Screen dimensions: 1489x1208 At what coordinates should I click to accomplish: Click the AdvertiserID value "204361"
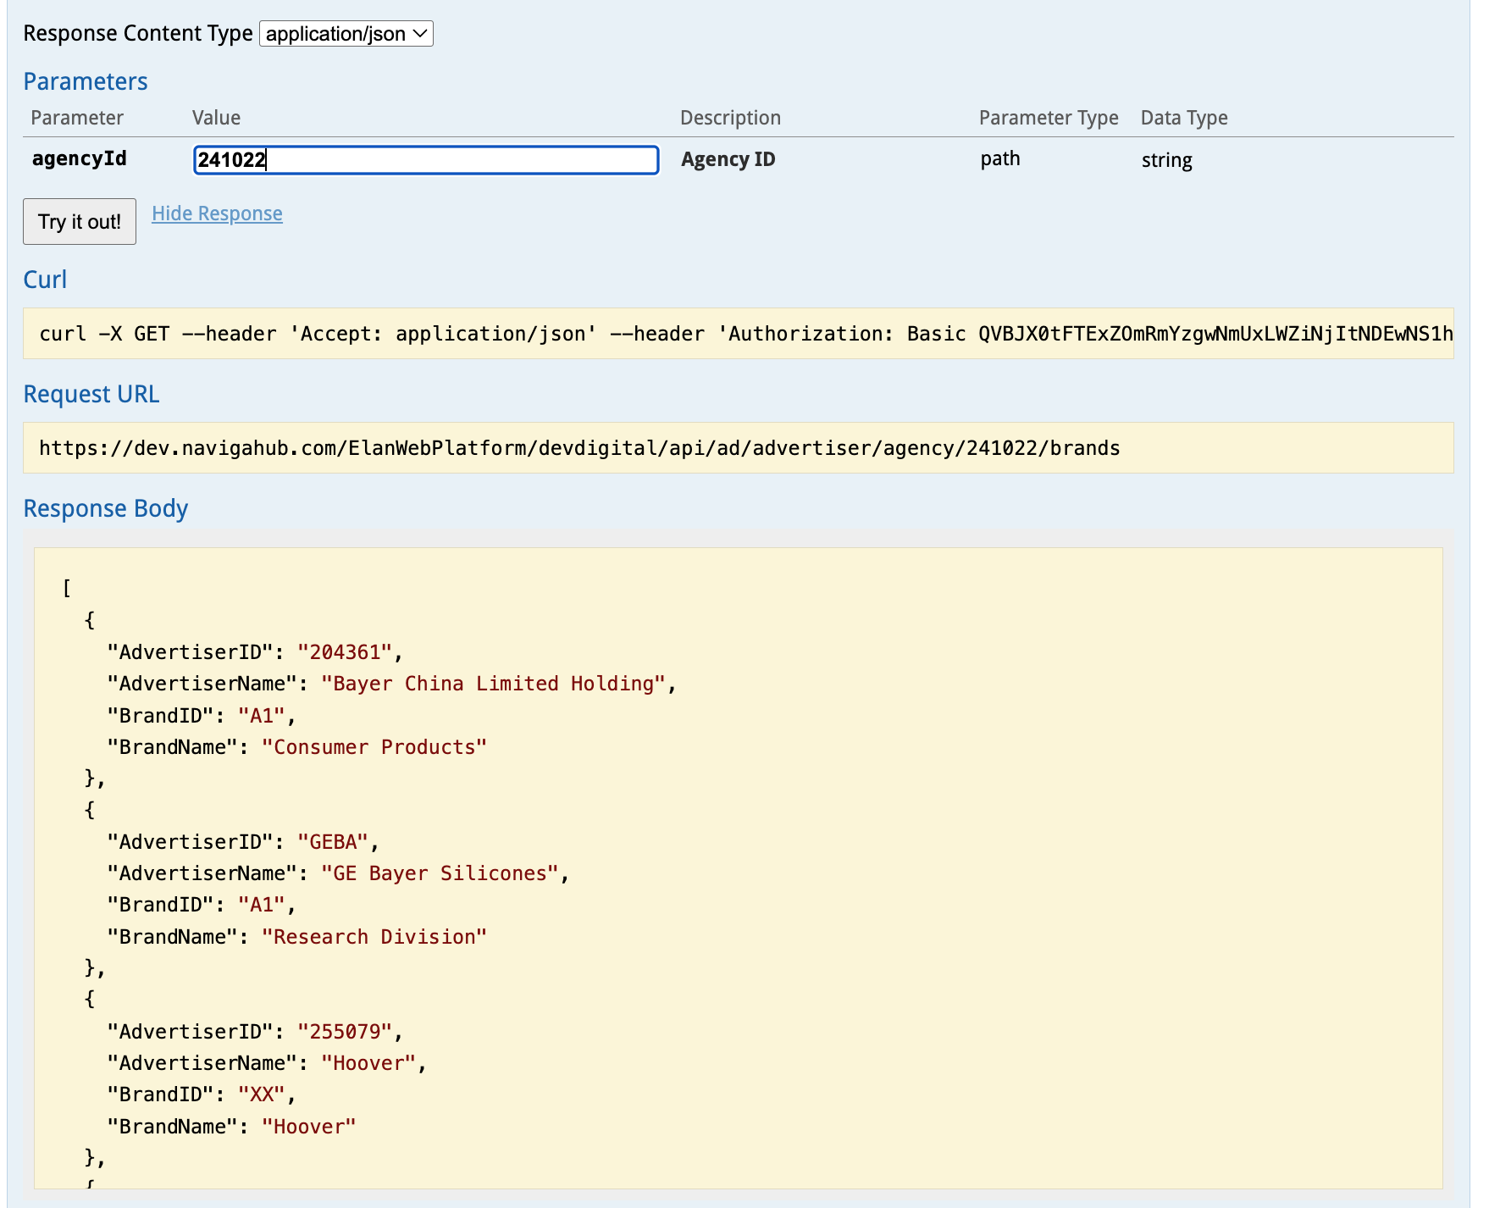[x=345, y=652]
